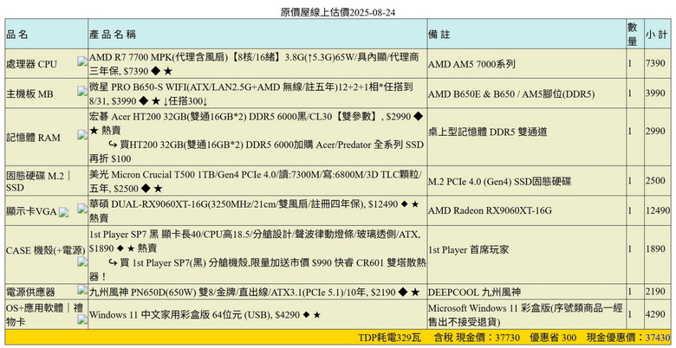676x348 pixels.
Task: Click the RAM subtotal 2990
Action: coord(655,132)
